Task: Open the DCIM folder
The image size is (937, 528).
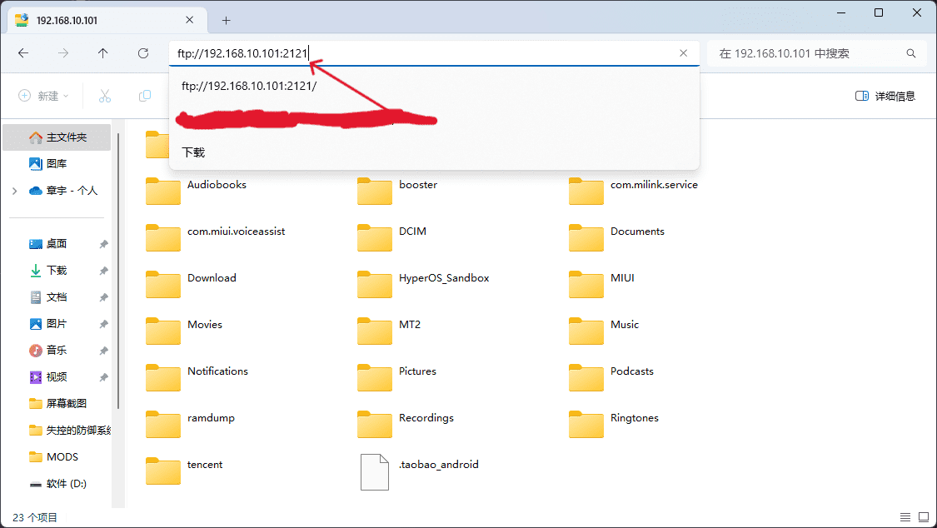Action: 411,232
